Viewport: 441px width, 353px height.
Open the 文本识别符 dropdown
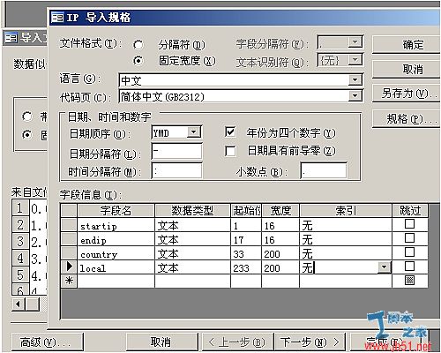(355, 60)
